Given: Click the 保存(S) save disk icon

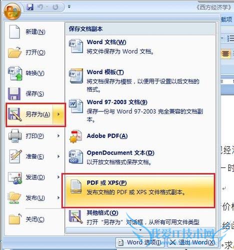Looking at the screenshot, I should (14, 94).
